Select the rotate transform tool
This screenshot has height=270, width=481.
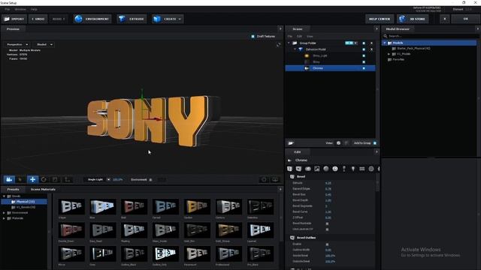pyautogui.click(x=44, y=180)
